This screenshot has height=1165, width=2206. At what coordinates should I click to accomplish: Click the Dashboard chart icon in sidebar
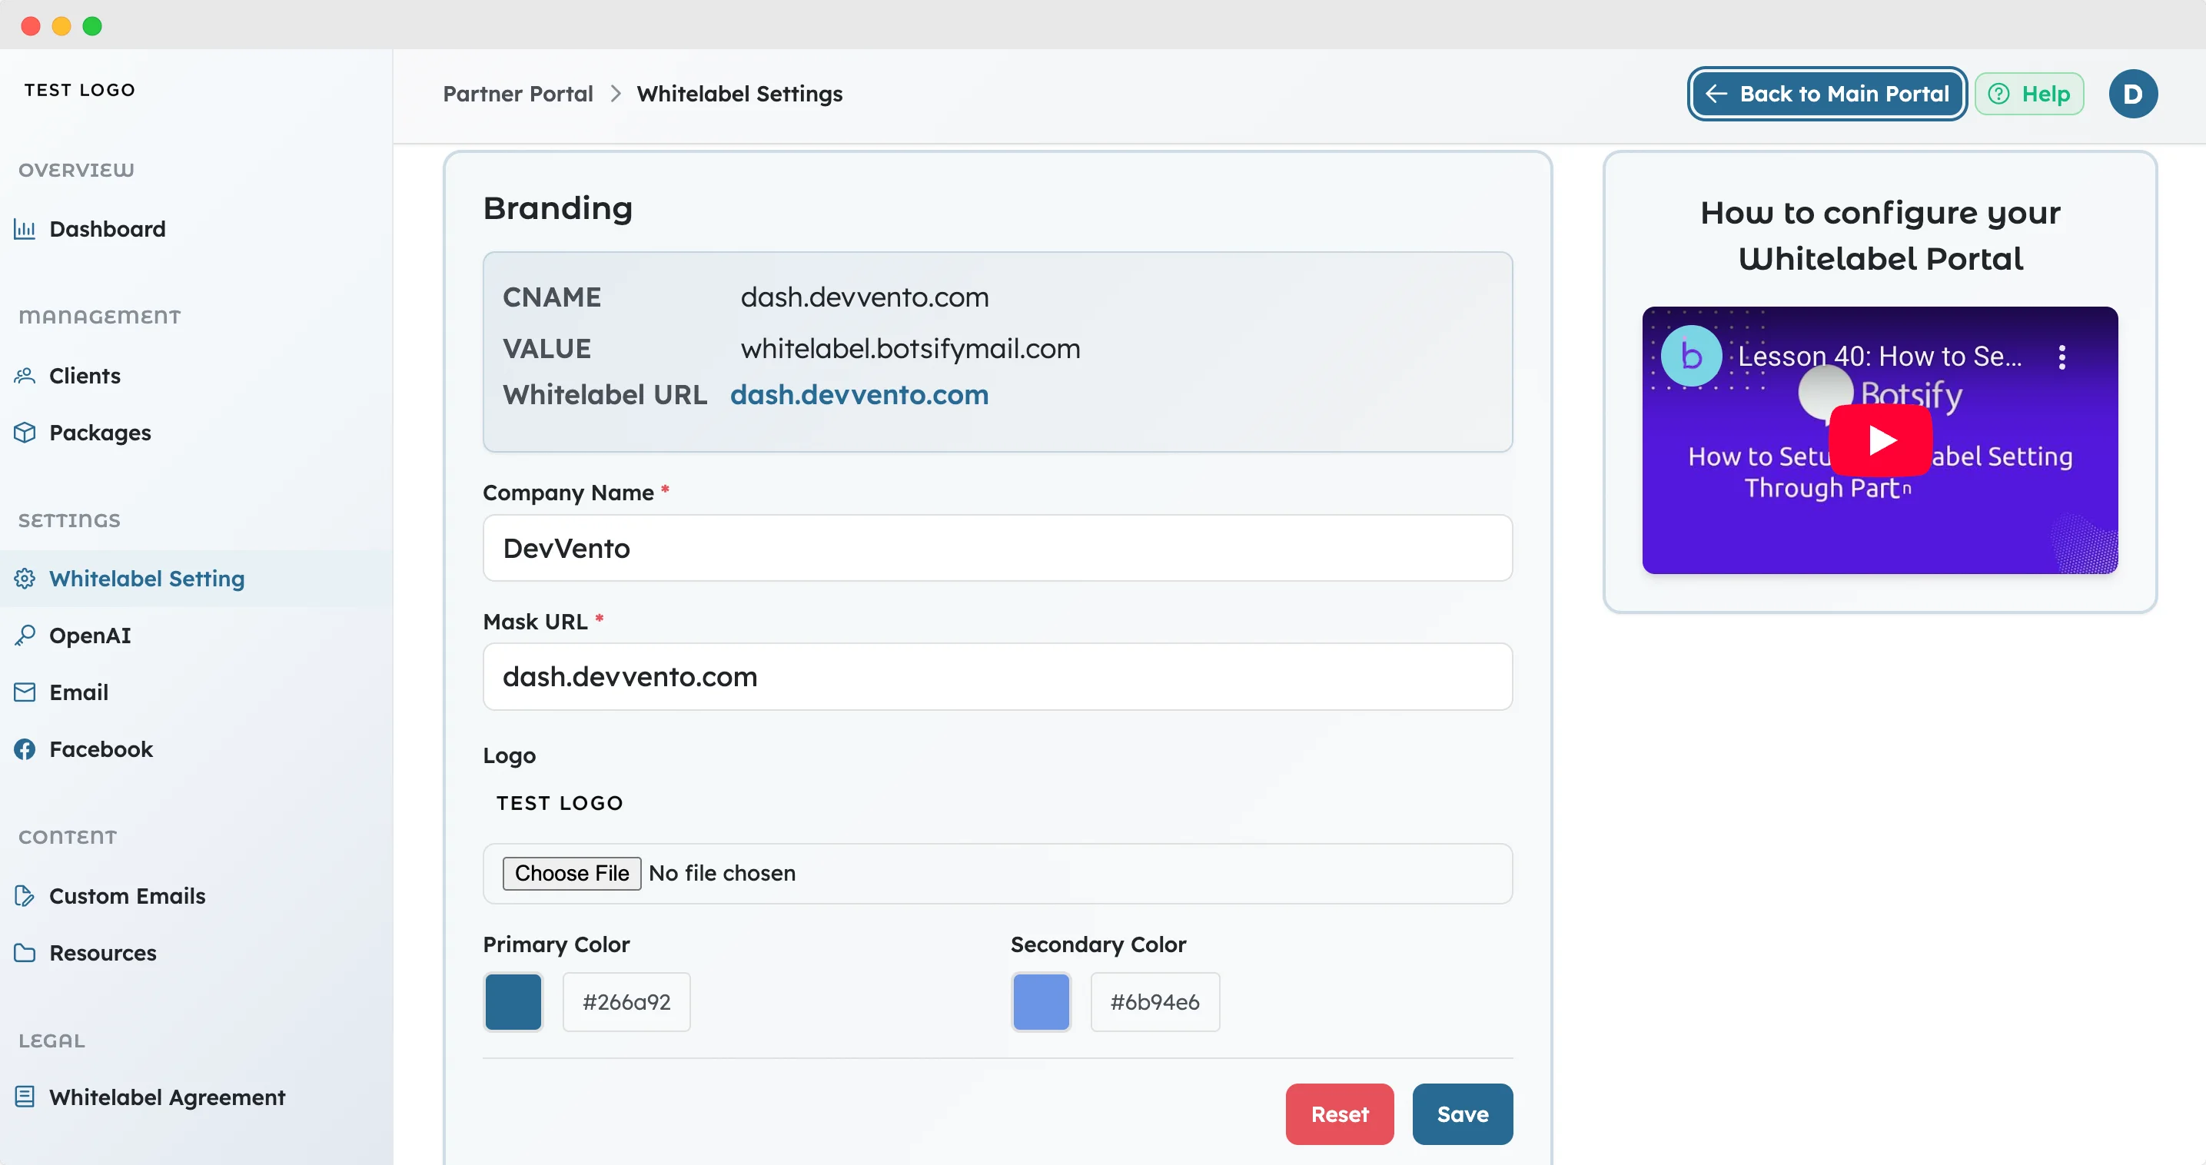tap(25, 228)
